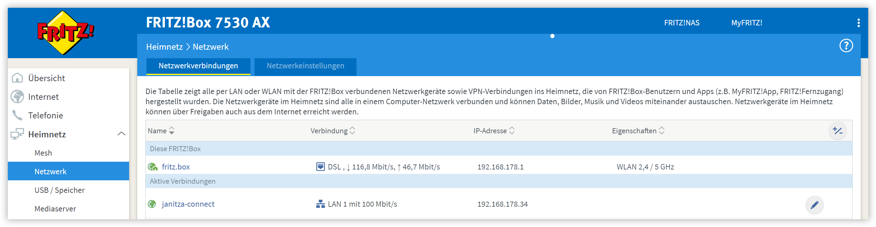Click the LAN network icon for janitza-connect
876x227 pixels.
tap(320, 204)
